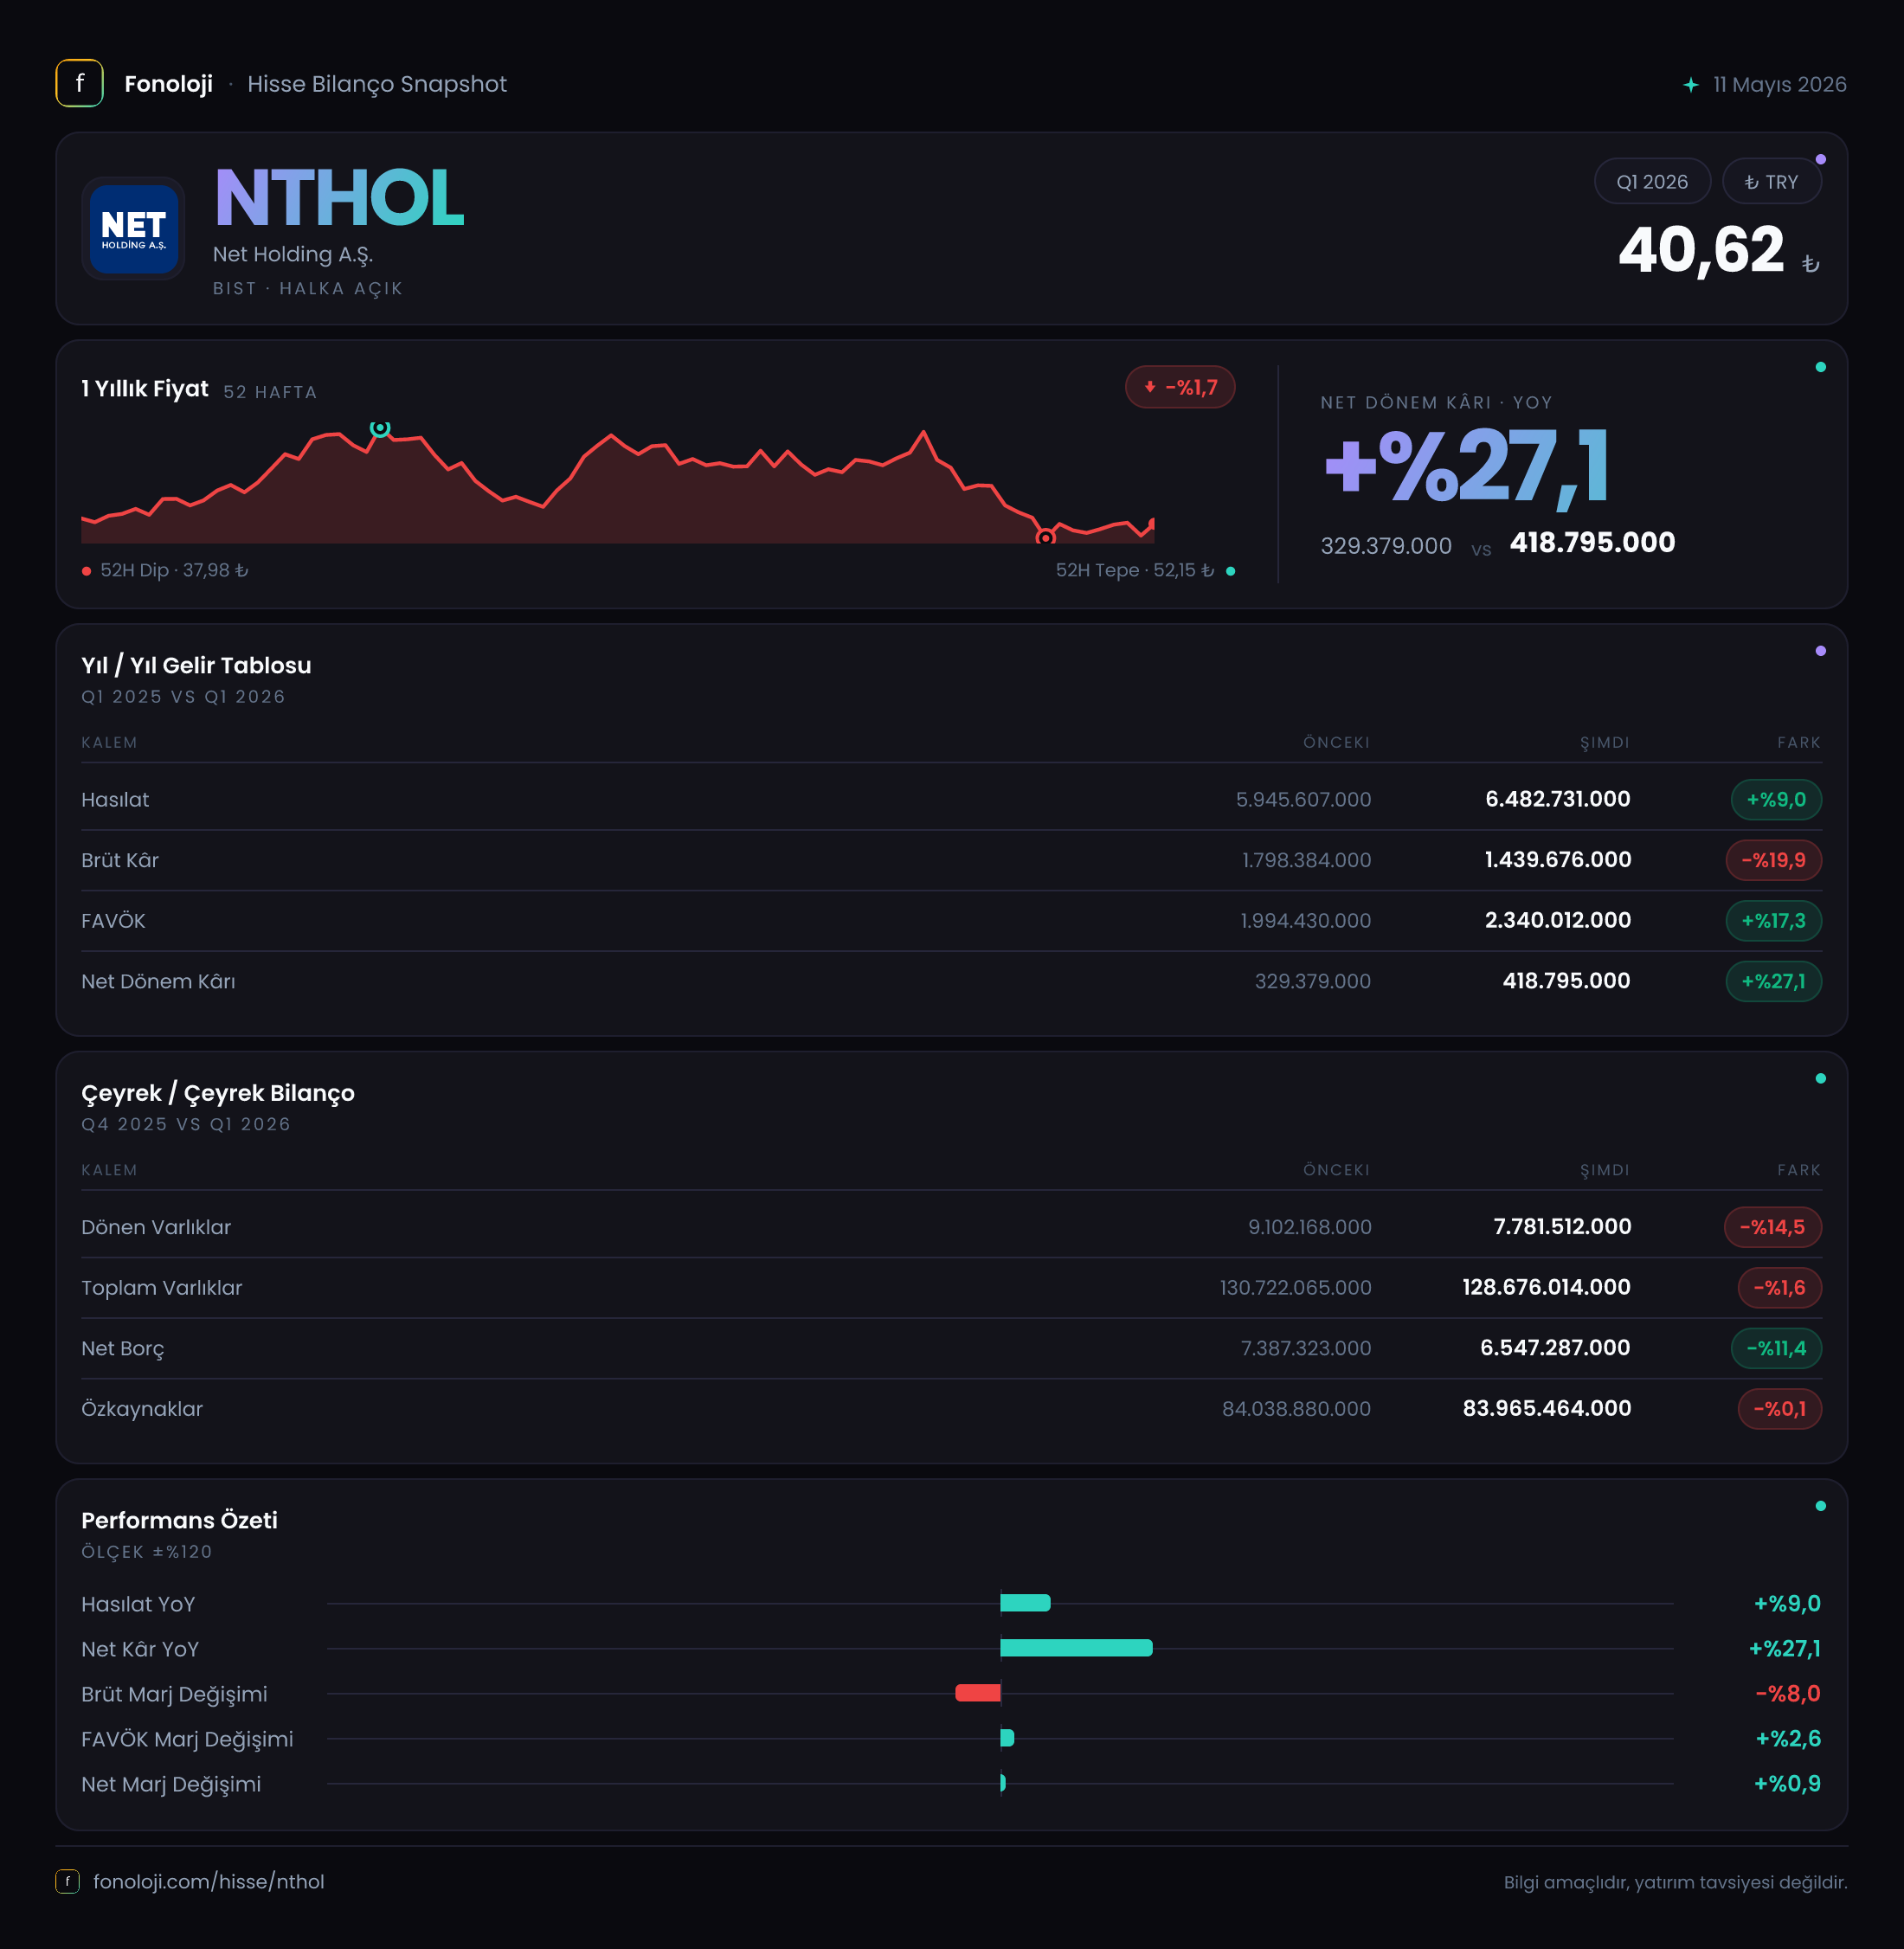Click the teal dot beside 52H Tepe label
1904x1949 pixels.
point(1230,571)
